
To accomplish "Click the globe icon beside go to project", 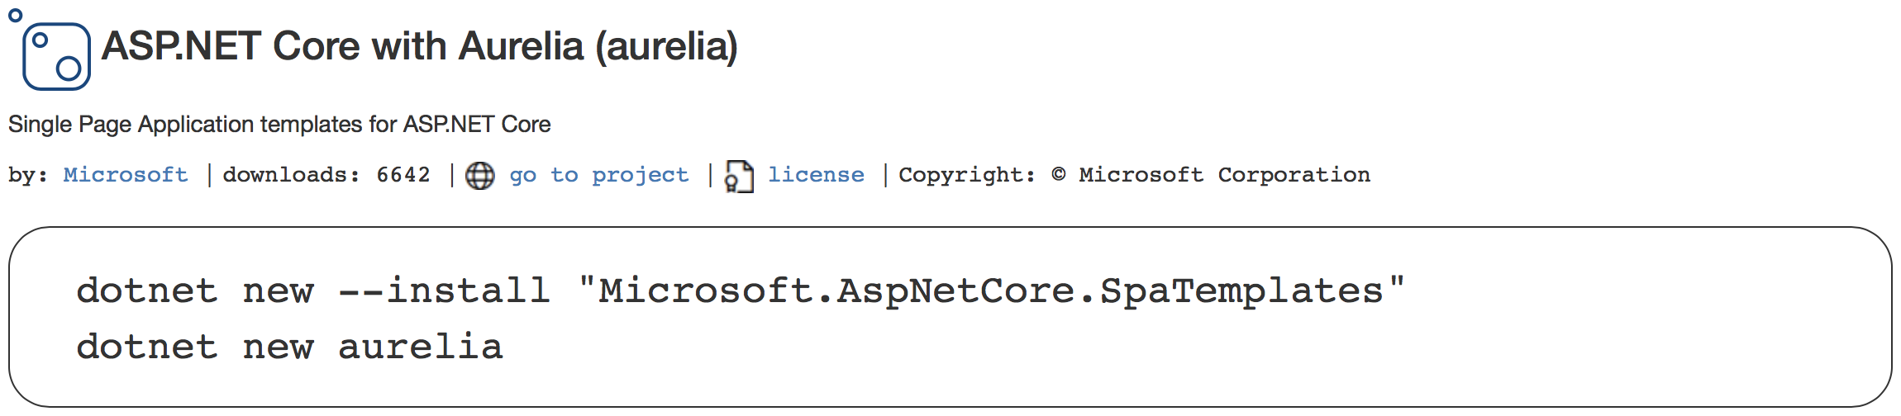I will point(480,175).
